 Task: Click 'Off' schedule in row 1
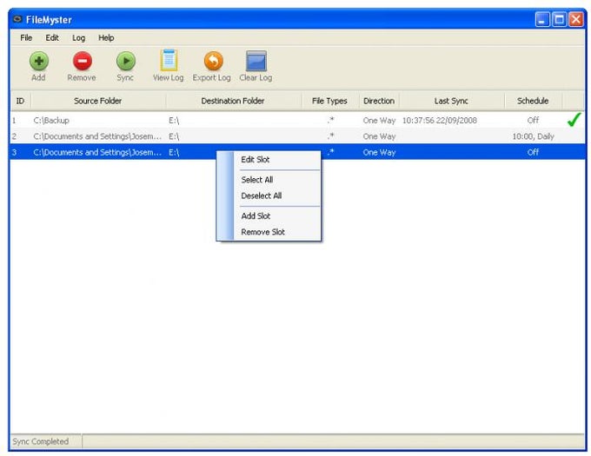(x=533, y=120)
